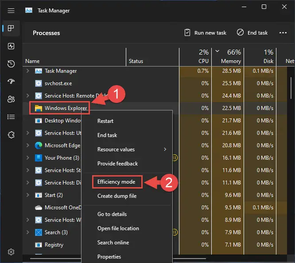The image size is (295, 263).
Task: Click the suspended icon on Your Phone row
Action: coord(175,158)
